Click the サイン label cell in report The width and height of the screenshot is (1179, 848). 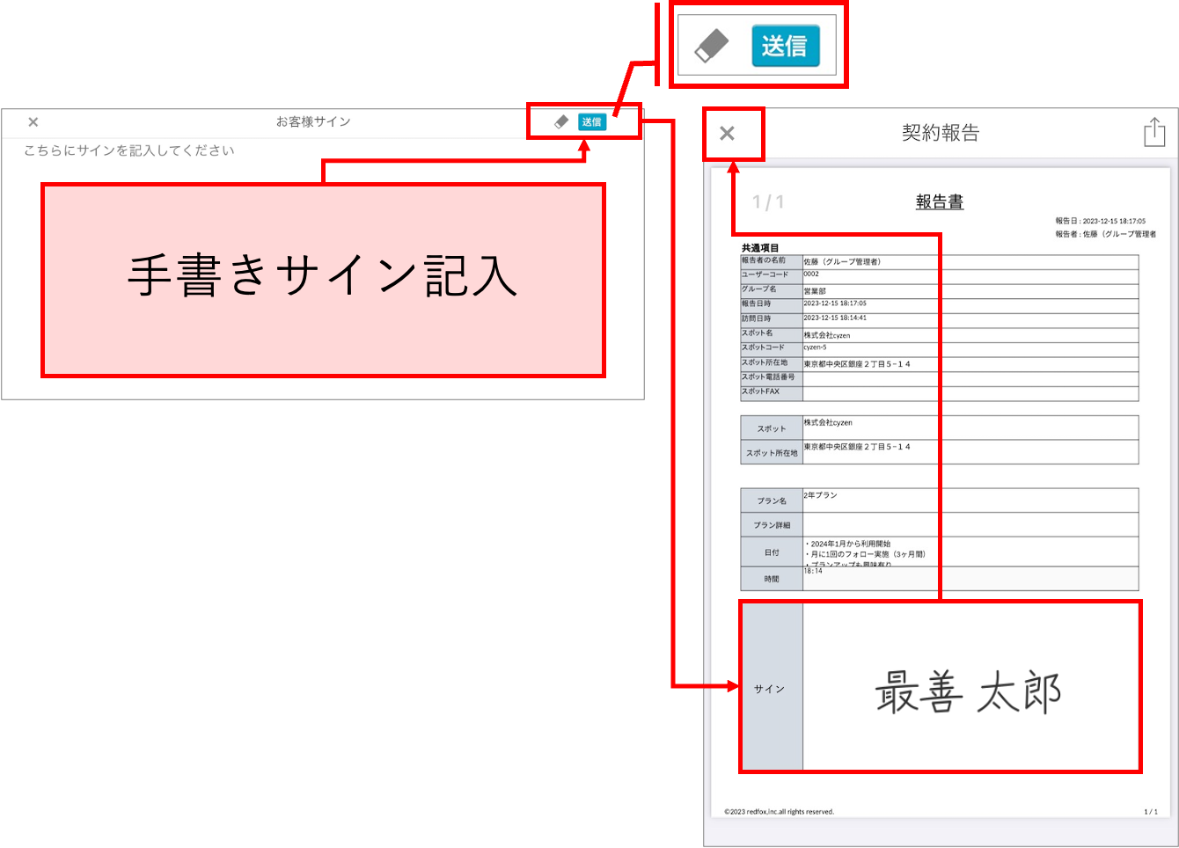coord(771,688)
